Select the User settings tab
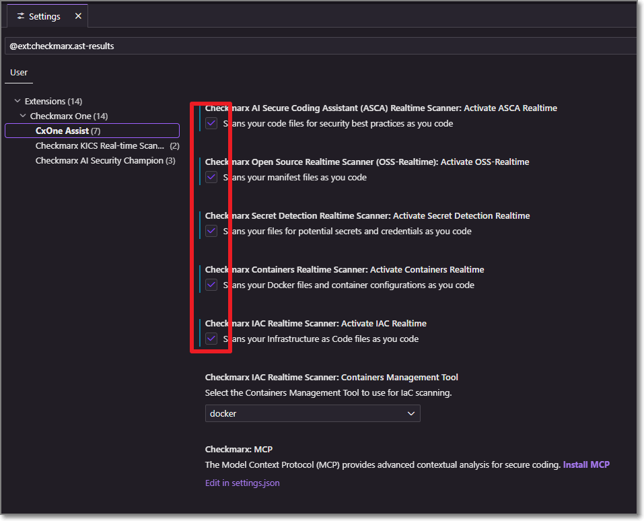The width and height of the screenshot is (644, 521). pos(19,72)
